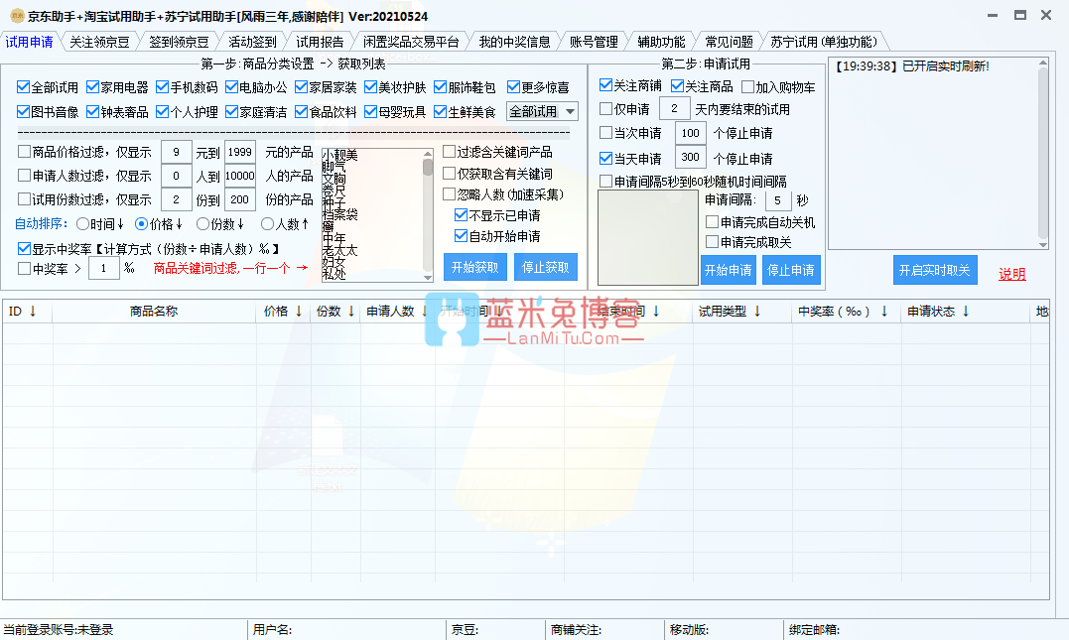Open the 说明 link
Image resolution: width=1069 pixels, height=640 pixels.
pos(1011,274)
